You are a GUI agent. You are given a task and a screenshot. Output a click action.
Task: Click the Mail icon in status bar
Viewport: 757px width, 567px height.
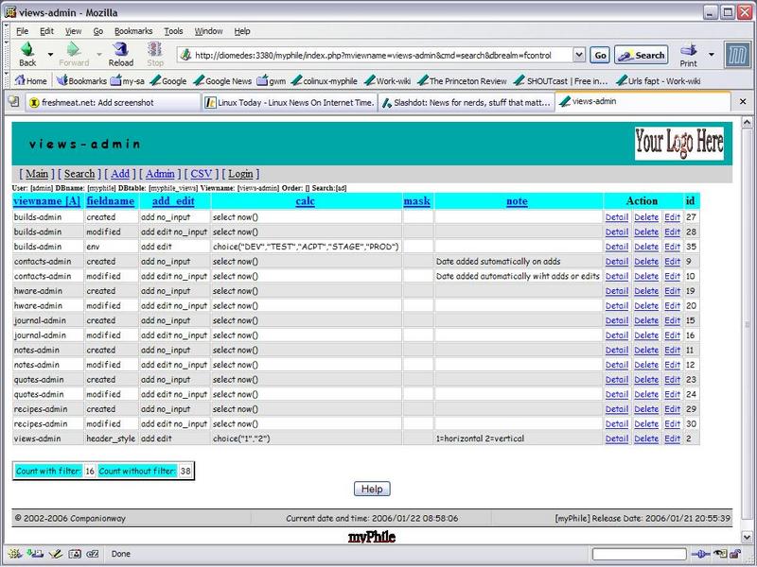34,554
